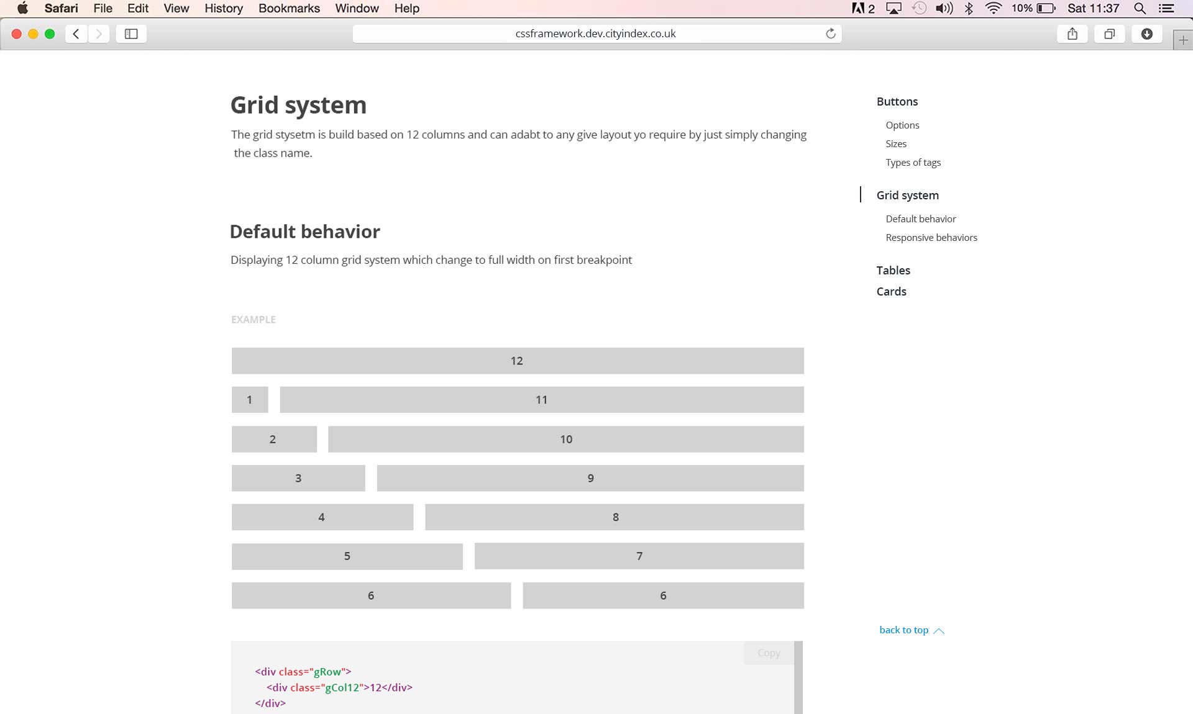The width and height of the screenshot is (1193, 714).
Task: Open the Share sheet icon
Action: pos(1072,34)
